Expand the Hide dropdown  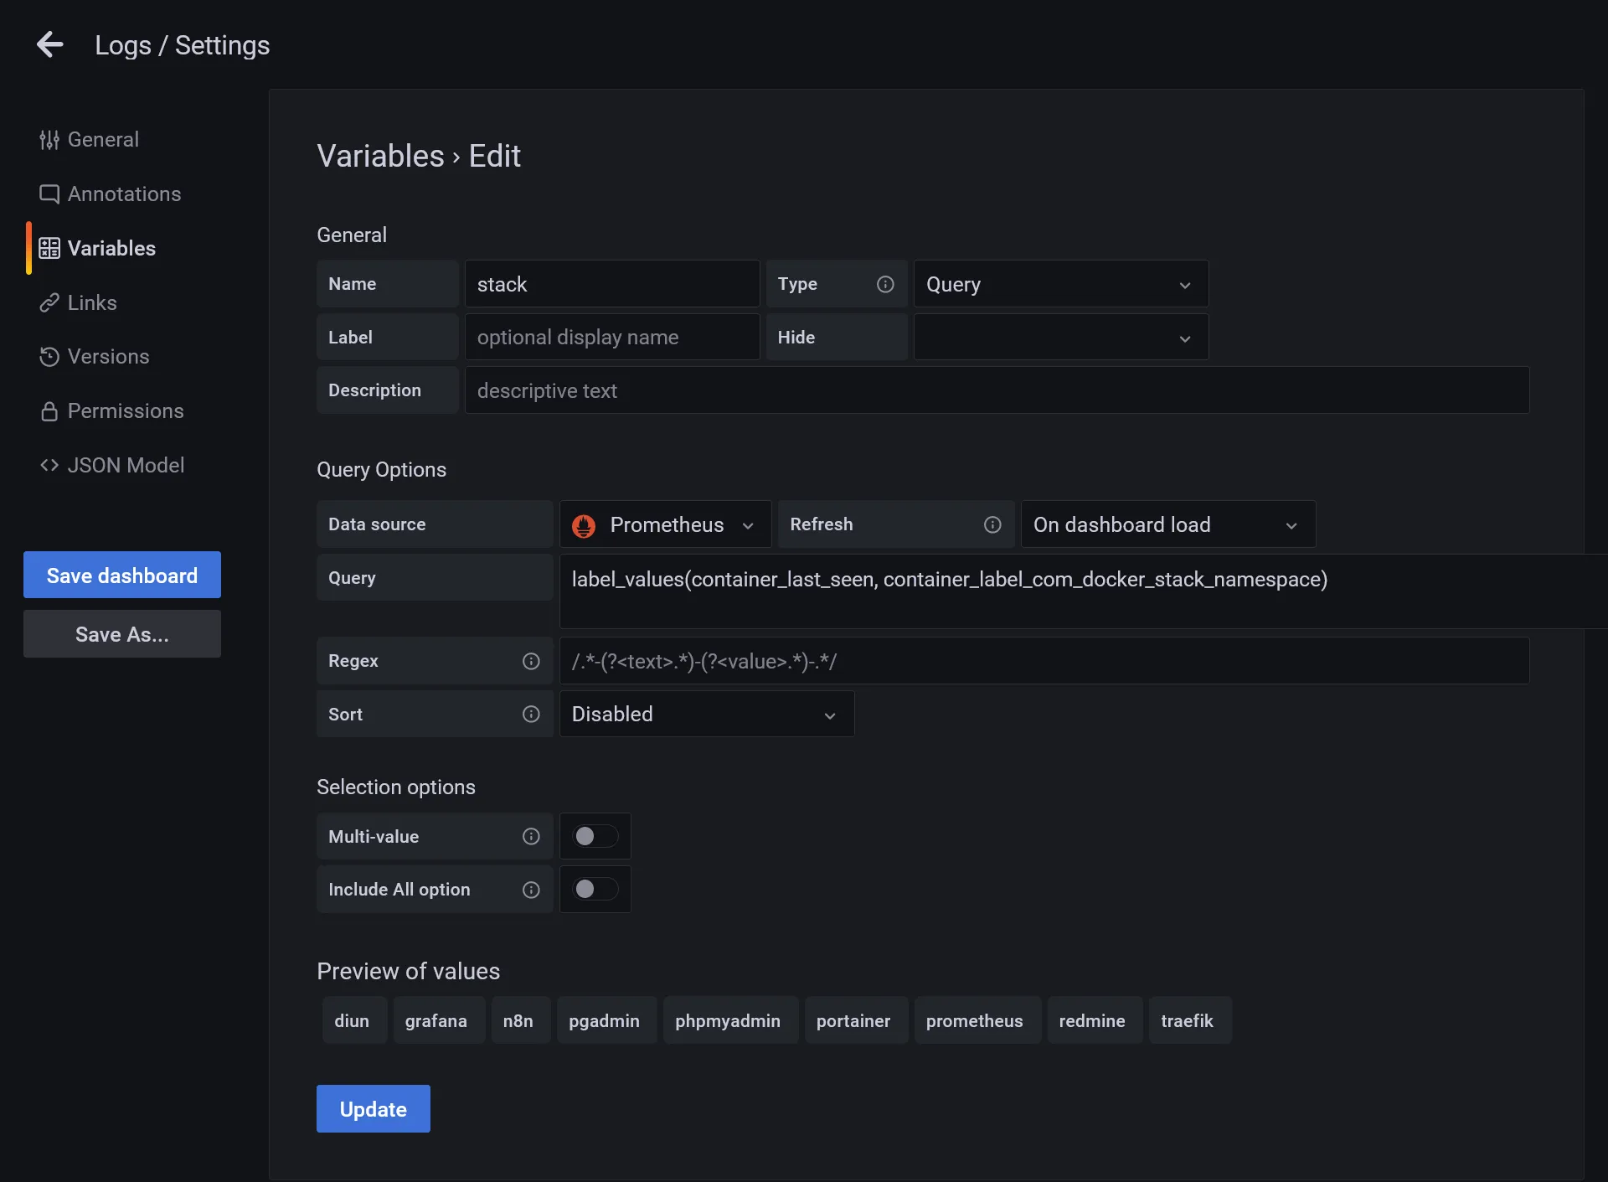(1059, 337)
